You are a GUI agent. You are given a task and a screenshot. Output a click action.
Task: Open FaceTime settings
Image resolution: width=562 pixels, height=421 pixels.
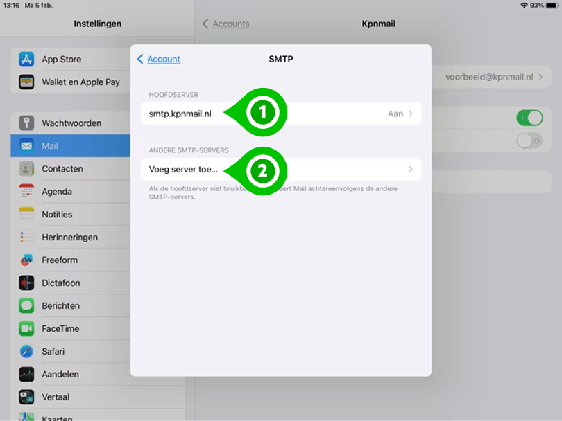[x=25, y=328]
